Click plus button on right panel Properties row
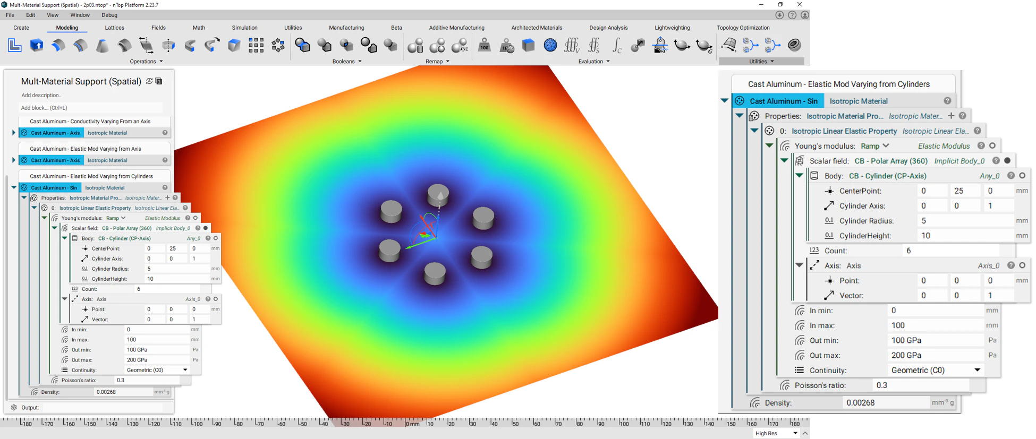This screenshot has height=439, width=1036. 951,116
